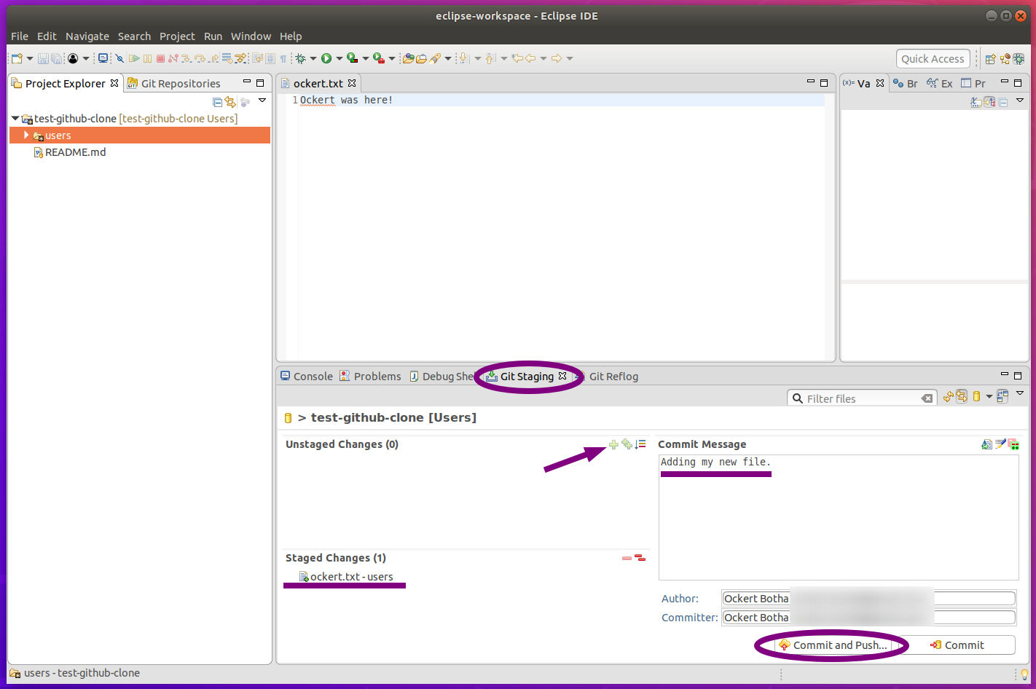This screenshot has width=1036, height=689.
Task: Click the Forward navigation arrow icon
Action: (557, 58)
